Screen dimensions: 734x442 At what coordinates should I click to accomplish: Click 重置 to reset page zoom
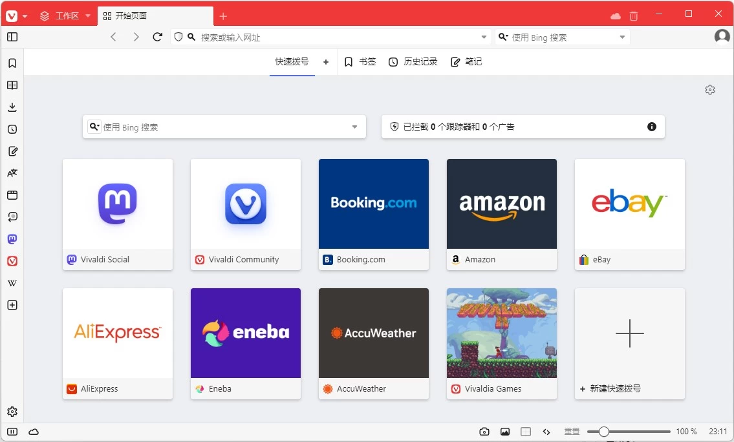pyautogui.click(x=572, y=431)
